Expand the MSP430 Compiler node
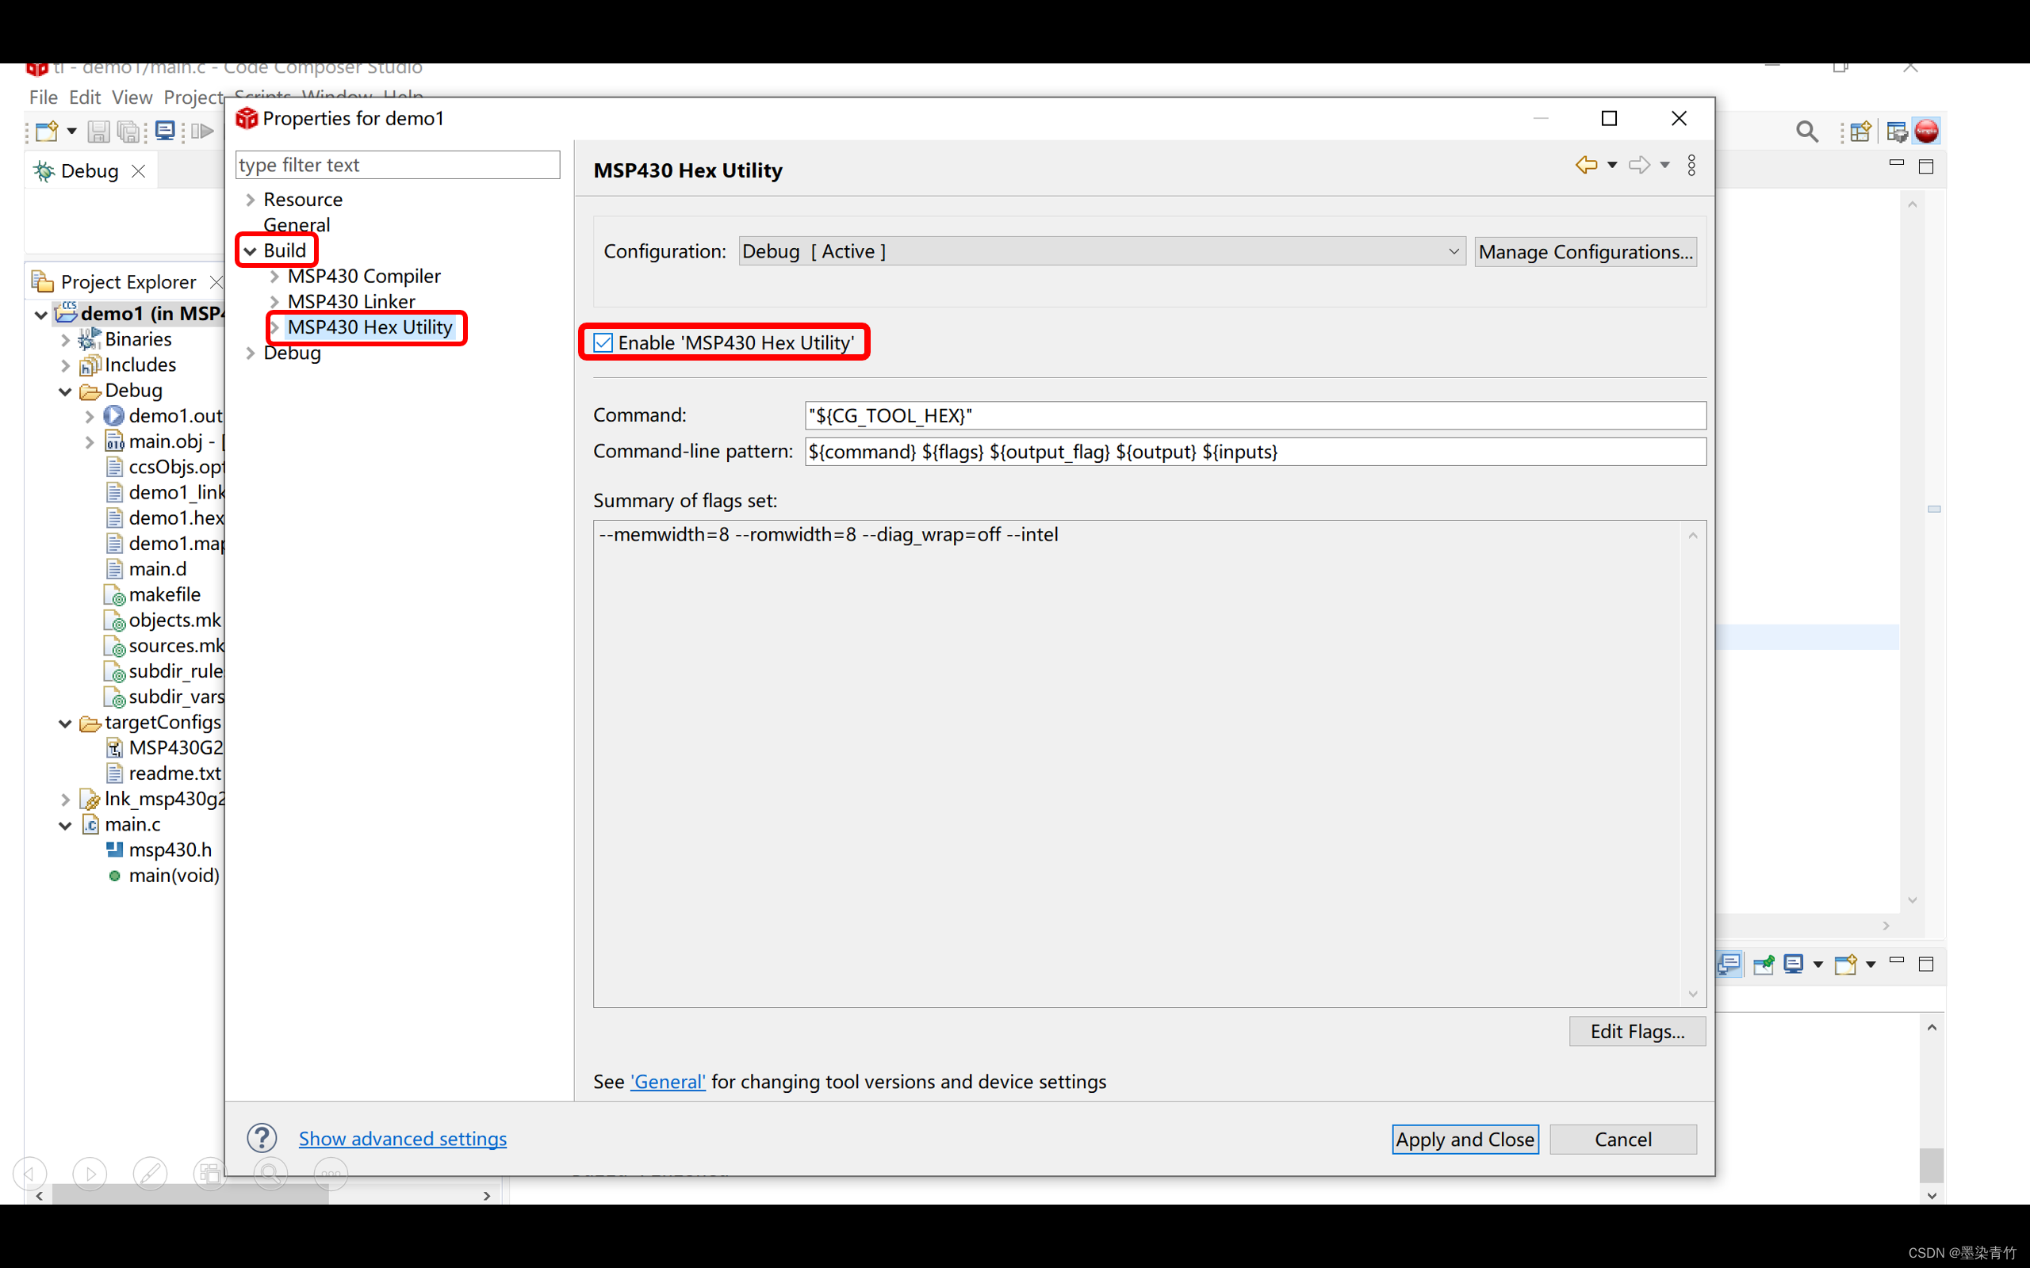Screen dimensions: 2030x1268 [x=274, y=276]
